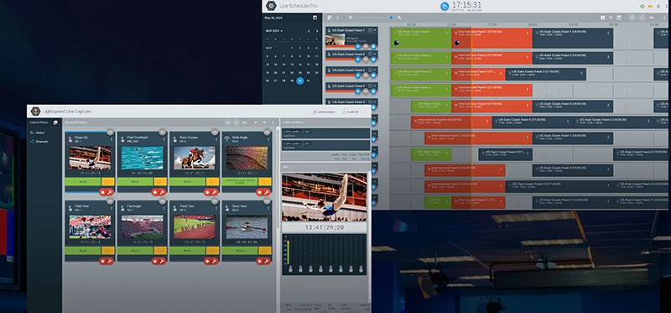Click green Ready button on Pool Overhead card
The height and width of the screenshot is (313, 671).
point(135,181)
